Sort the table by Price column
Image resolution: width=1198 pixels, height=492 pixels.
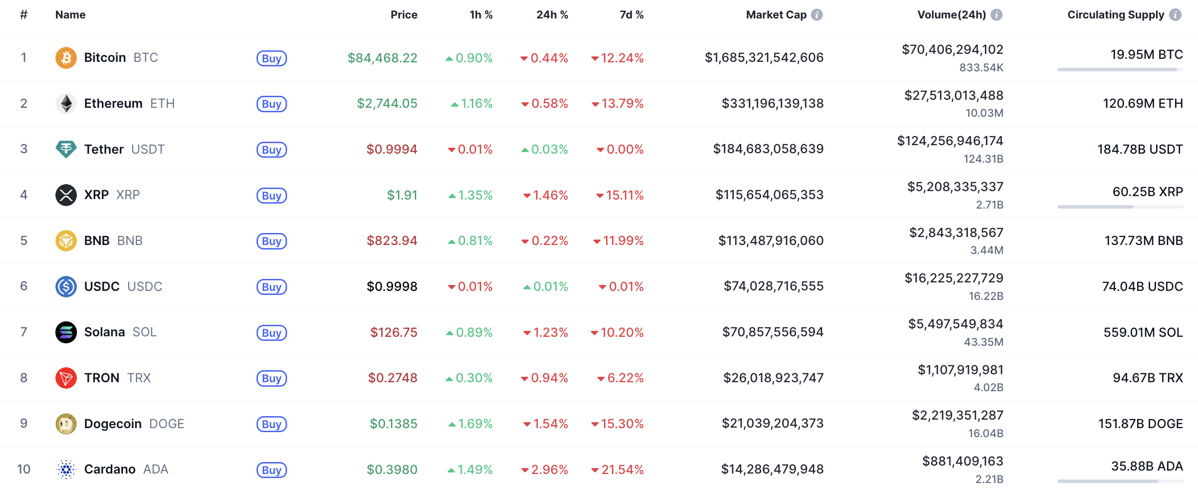click(x=404, y=15)
